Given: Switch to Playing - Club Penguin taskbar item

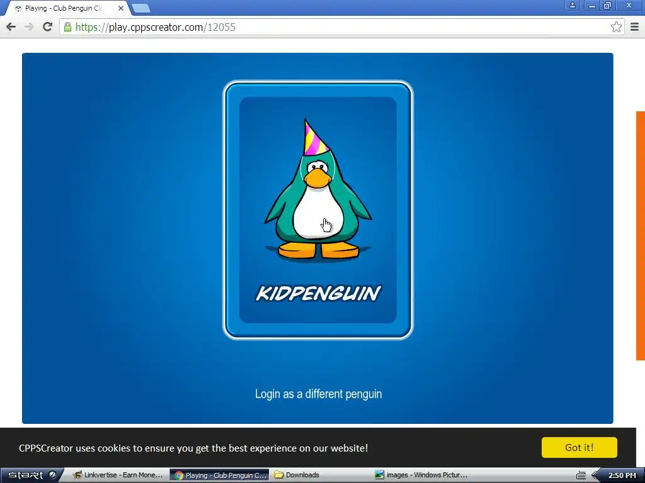Looking at the screenshot, I should [220, 475].
